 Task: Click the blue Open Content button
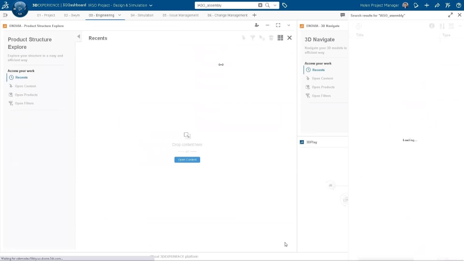pos(188,160)
